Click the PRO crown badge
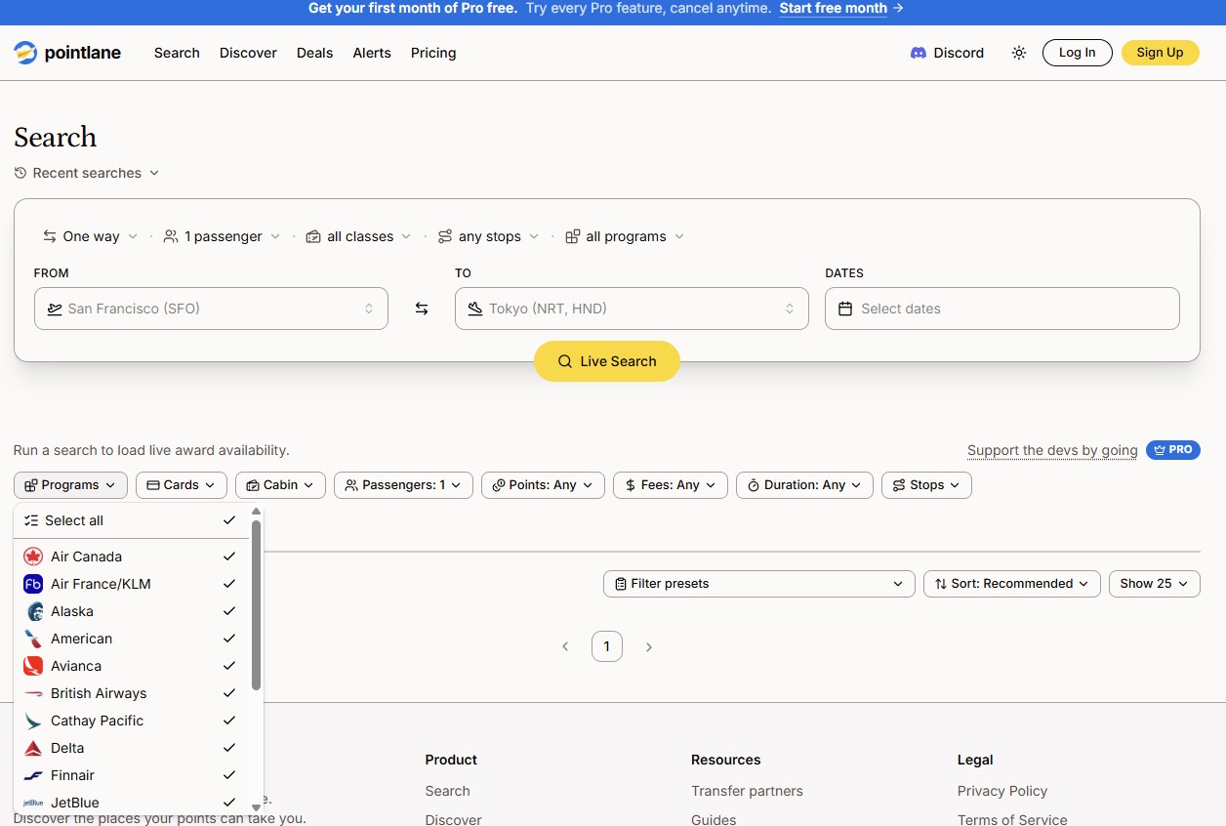This screenshot has height=826, width=1226. (x=1173, y=450)
